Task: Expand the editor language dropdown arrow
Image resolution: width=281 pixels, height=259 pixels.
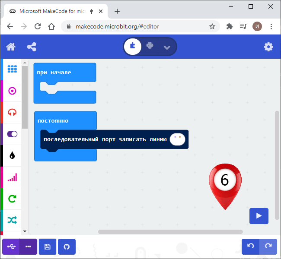Action: tap(167, 47)
